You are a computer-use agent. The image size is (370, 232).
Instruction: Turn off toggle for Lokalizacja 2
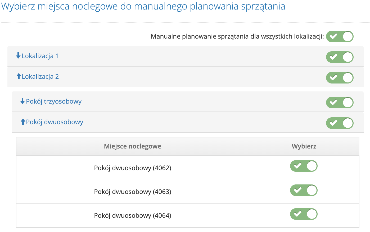340,77
